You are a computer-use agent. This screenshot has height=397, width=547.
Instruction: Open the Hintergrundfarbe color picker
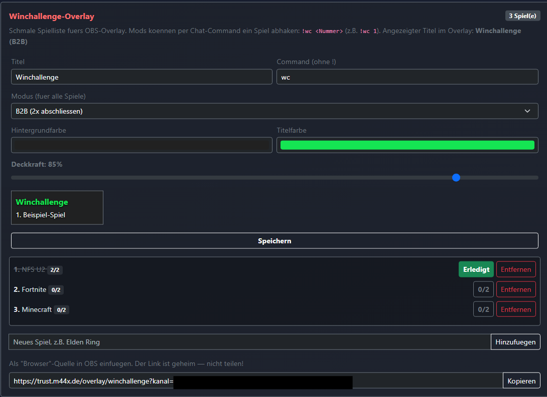[142, 145]
